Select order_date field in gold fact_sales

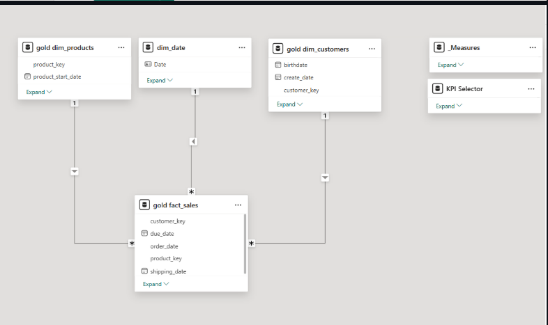pos(164,246)
